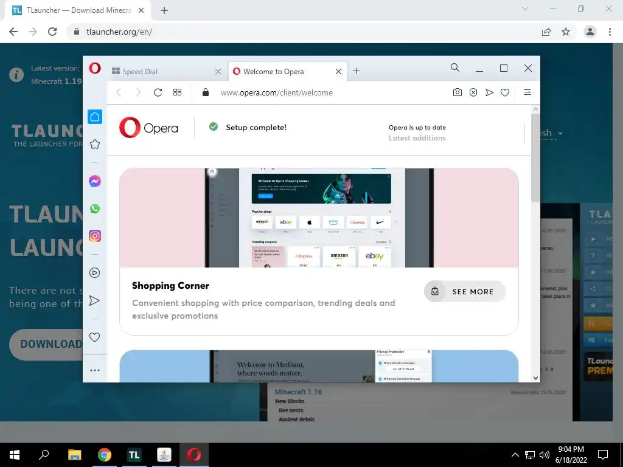
Task: Open the Minecraft 1.16 link on TLauncher
Action: 298,392
